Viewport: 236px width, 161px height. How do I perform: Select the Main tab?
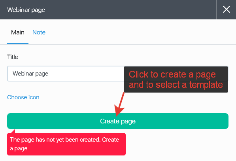18,32
